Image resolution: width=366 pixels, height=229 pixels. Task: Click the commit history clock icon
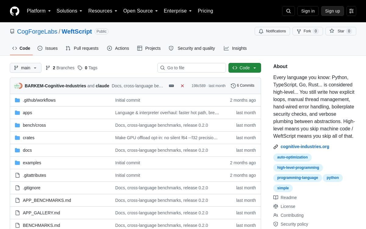click(233, 86)
